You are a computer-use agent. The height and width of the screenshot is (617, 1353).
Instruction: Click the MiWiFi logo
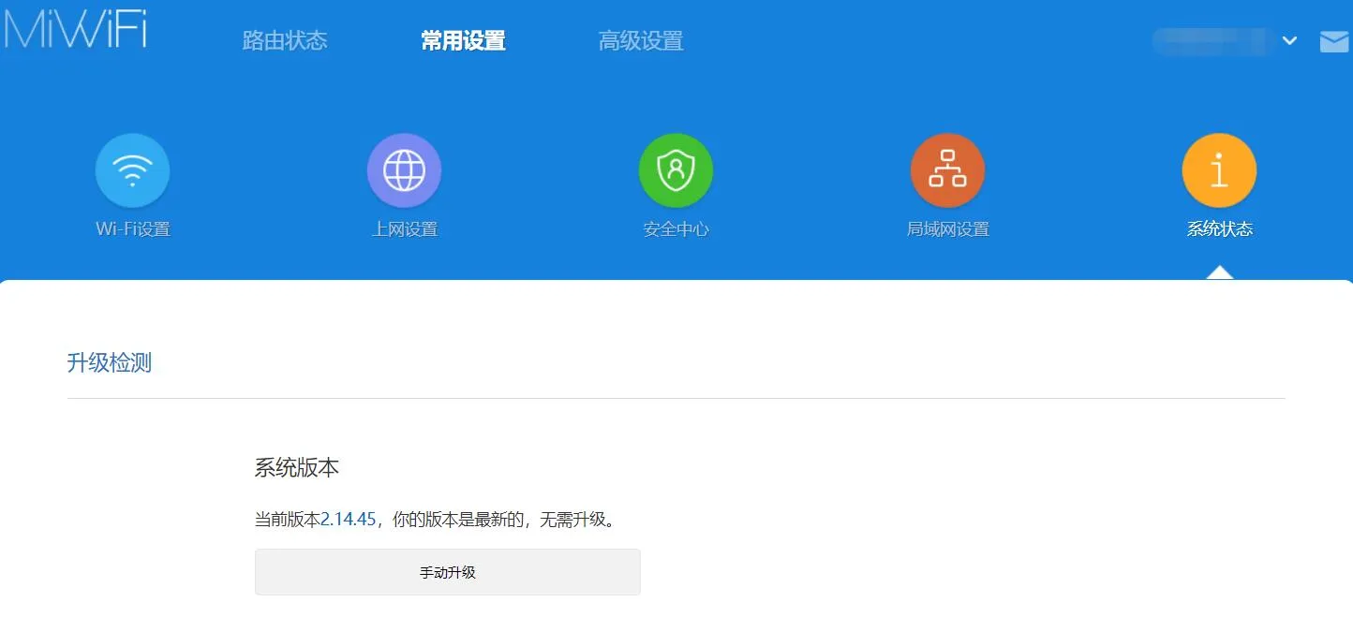pos(75,30)
